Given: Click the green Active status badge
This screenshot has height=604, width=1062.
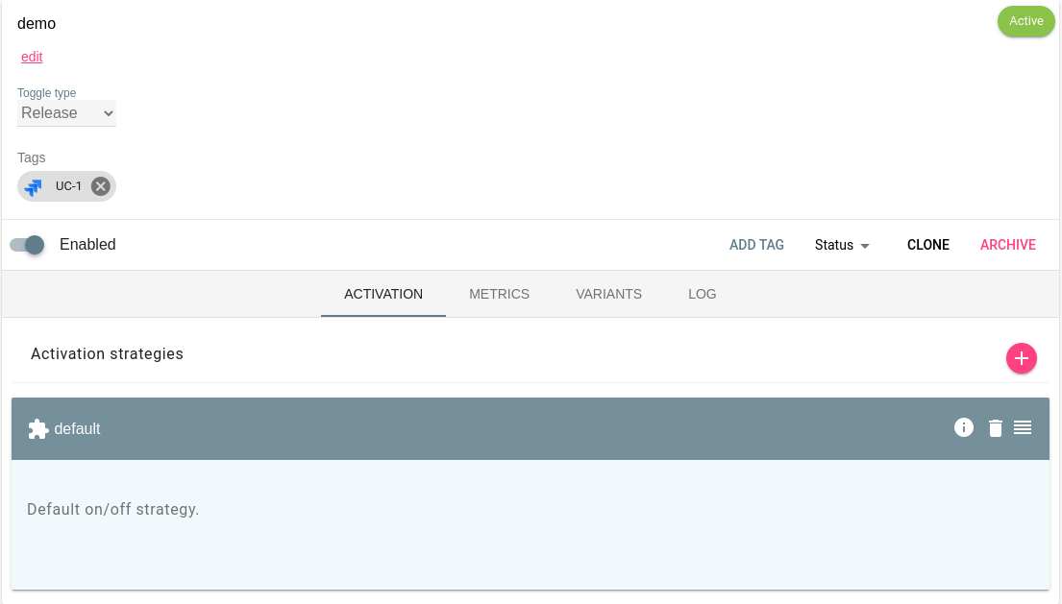Looking at the screenshot, I should (1025, 20).
